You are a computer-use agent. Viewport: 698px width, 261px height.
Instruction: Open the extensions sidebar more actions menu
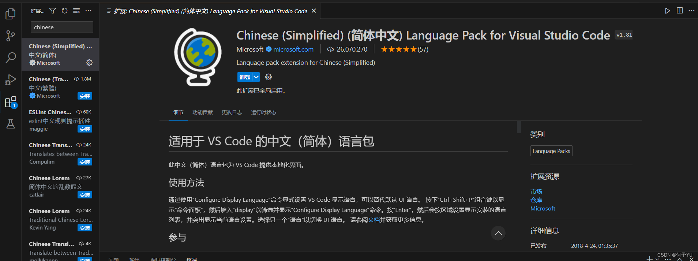coord(88,11)
